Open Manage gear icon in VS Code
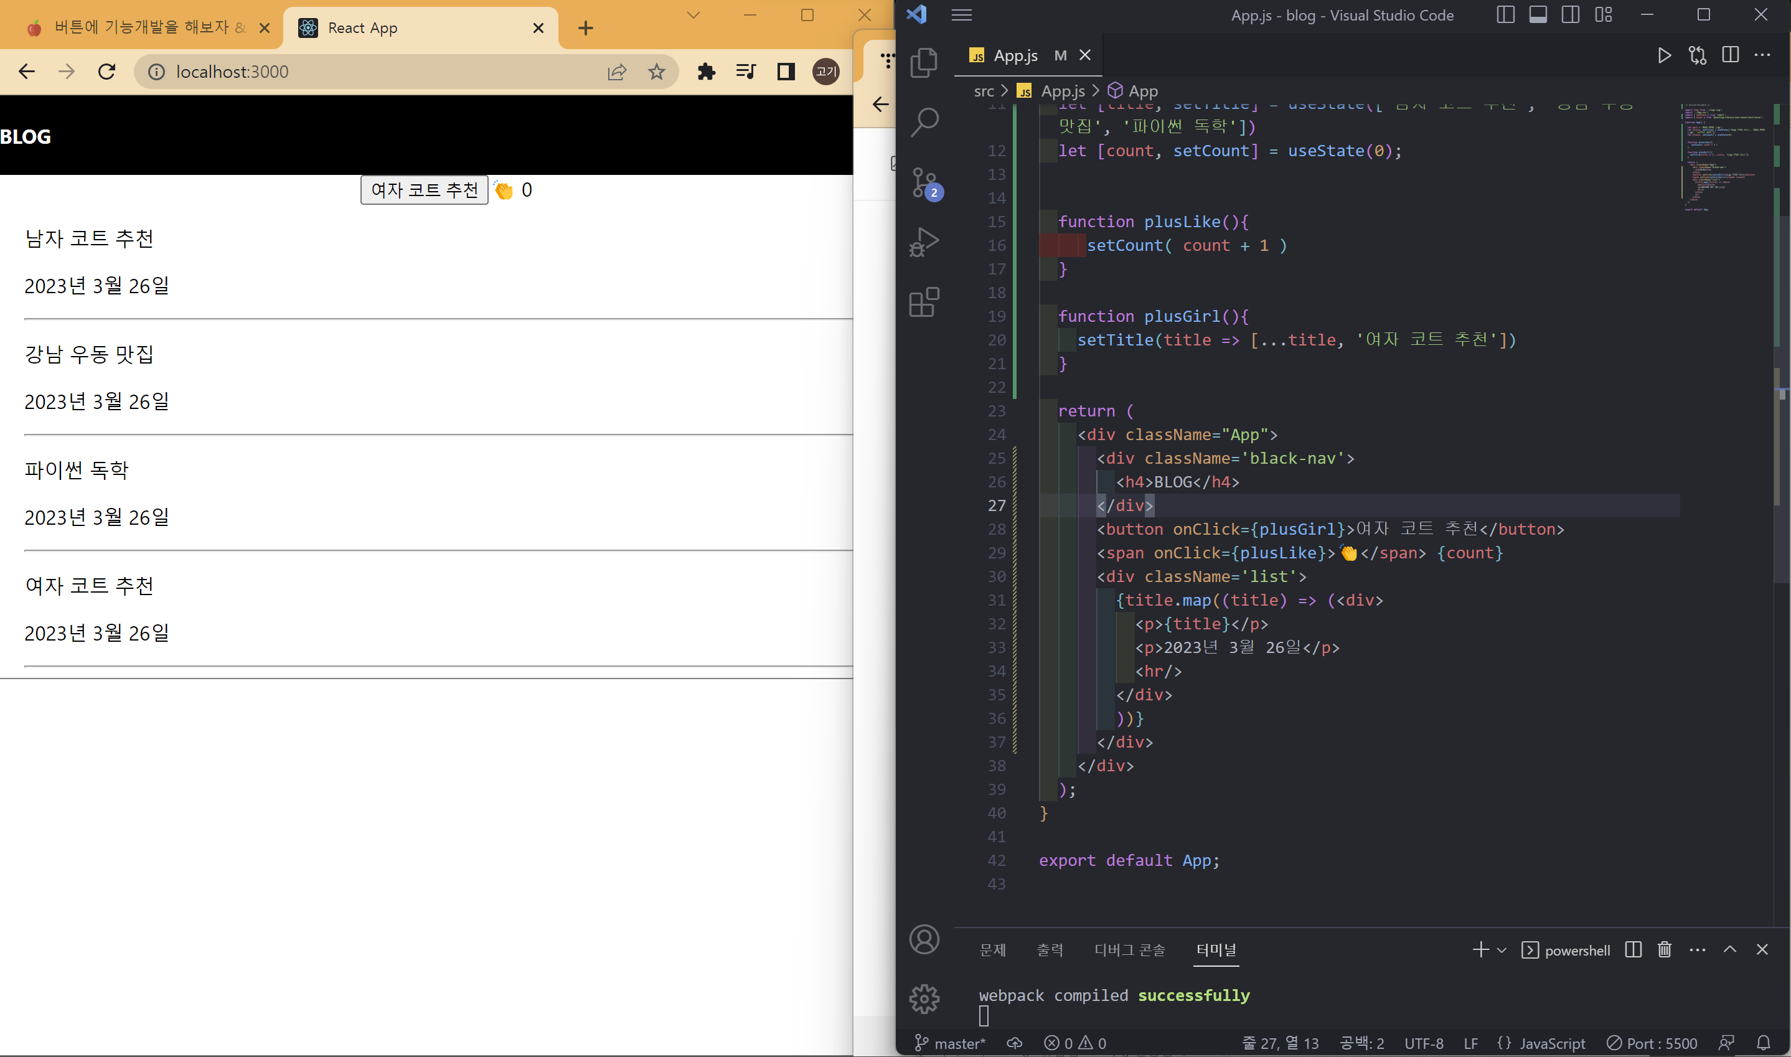Screen dimensions: 1791x1057 click(924, 998)
